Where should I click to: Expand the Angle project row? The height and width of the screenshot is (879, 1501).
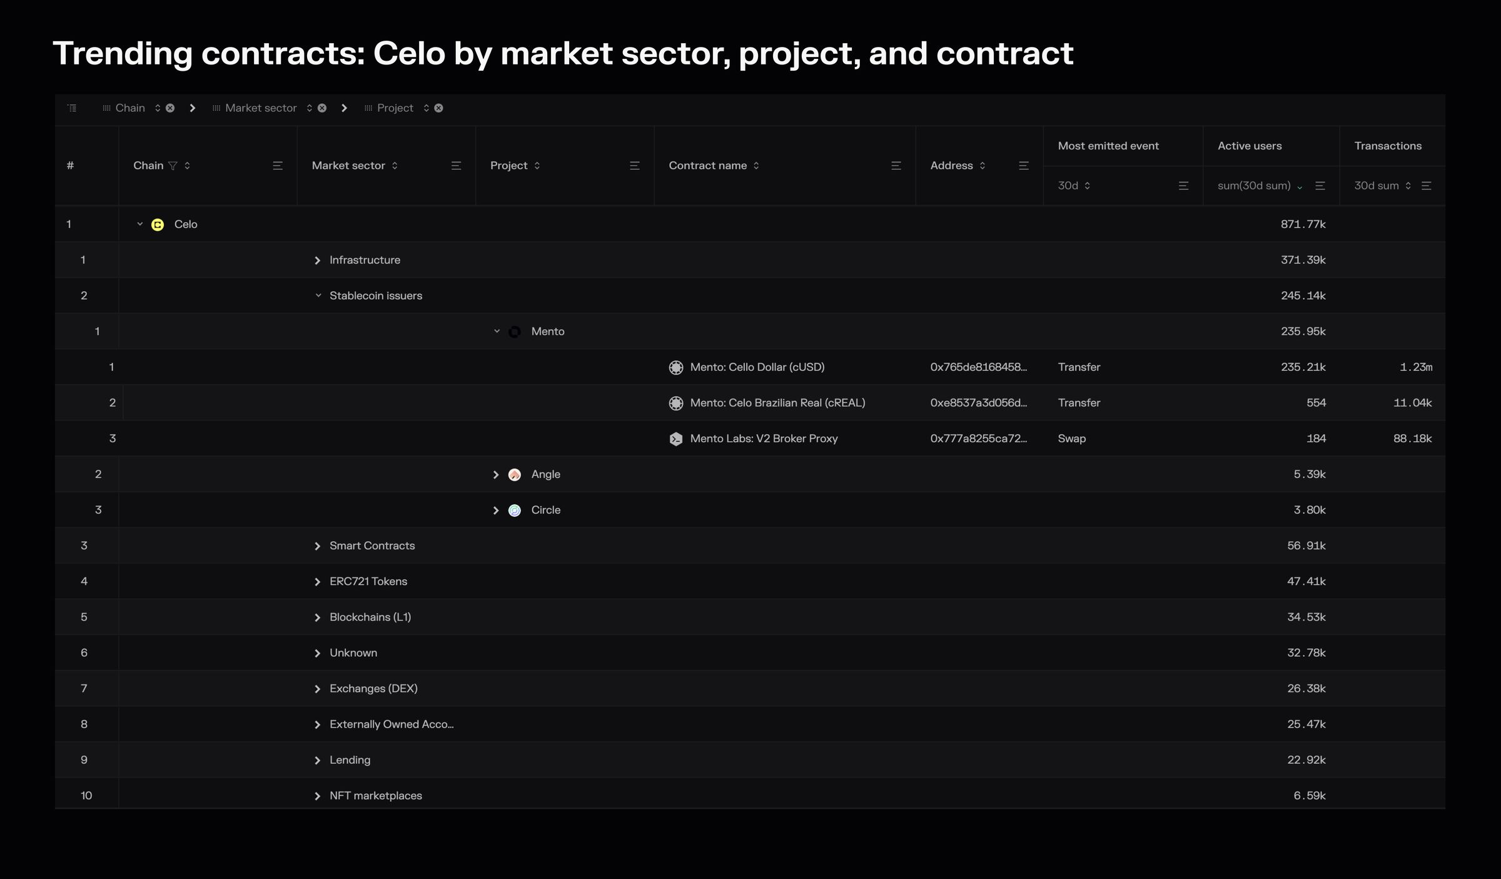pyautogui.click(x=496, y=475)
